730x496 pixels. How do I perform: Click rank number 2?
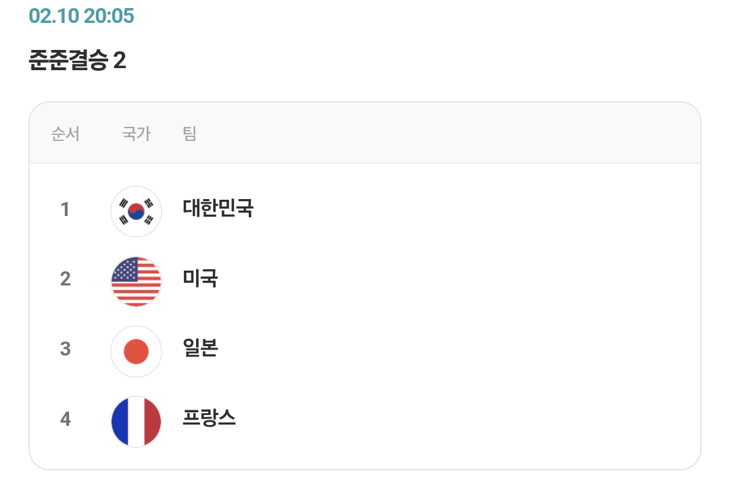click(x=65, y=279)
